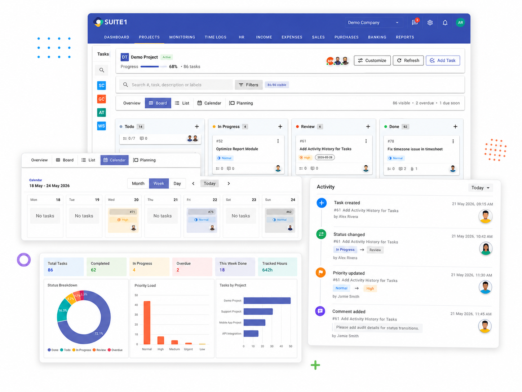Switch calendar to Month view

point(138,183)
